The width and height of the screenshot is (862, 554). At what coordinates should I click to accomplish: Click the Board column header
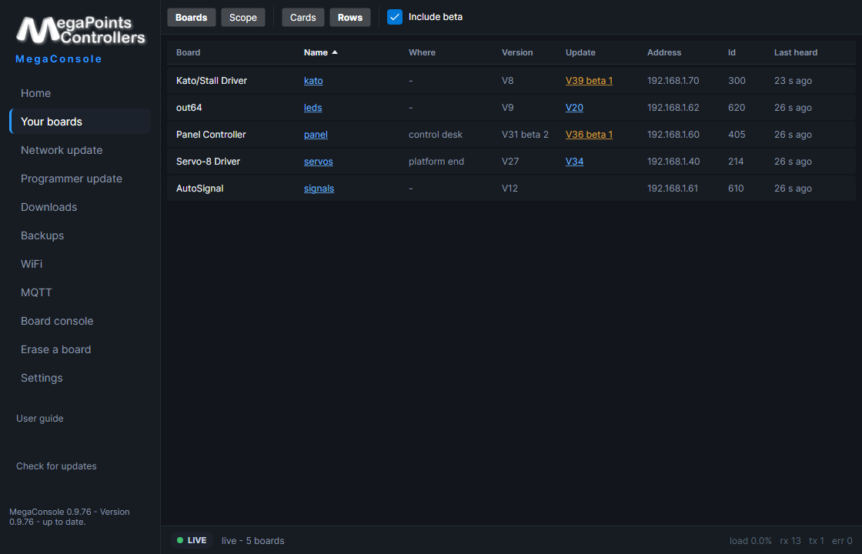tap(188, 53)
